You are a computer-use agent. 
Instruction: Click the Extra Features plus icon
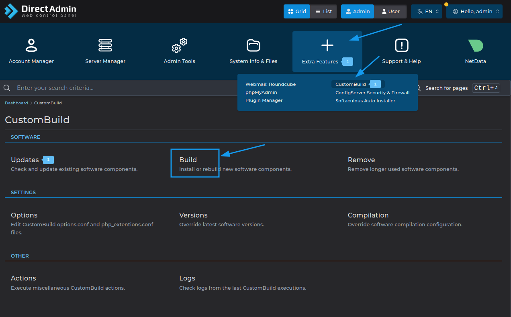(x=327, y=45)
